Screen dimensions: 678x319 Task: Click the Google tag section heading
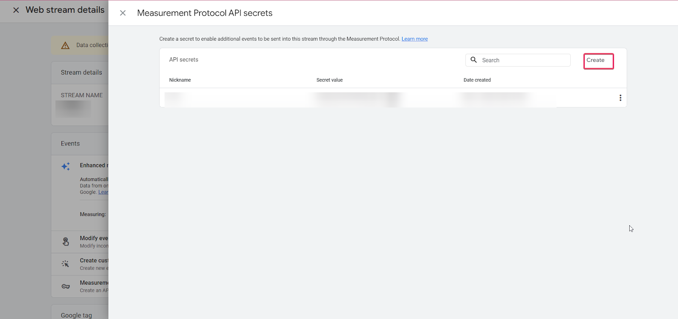click(76, 315)
